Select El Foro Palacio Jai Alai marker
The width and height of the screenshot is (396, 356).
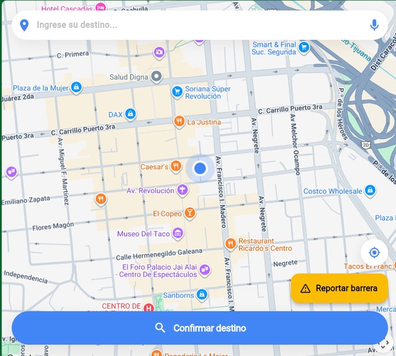[x=205, y=270]
